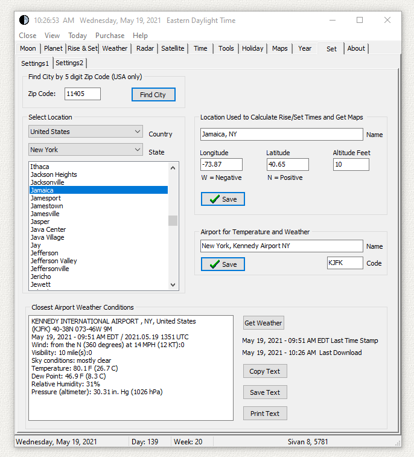The width and height of the screenshot is (414, 457).
Task: Select Jeffersonville in the city list
Action: 99,269
